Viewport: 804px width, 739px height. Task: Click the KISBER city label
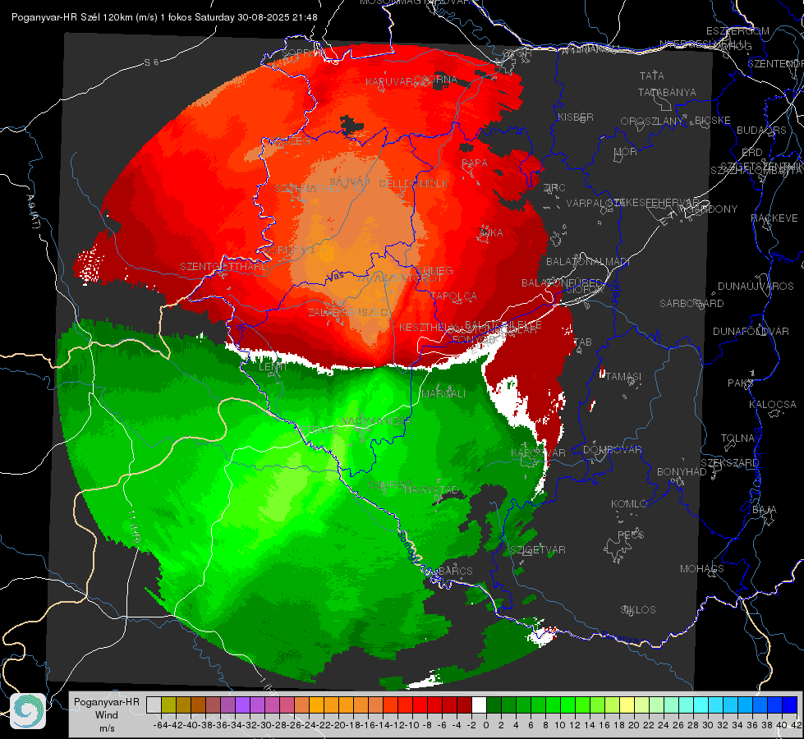[x=576, y=117]
